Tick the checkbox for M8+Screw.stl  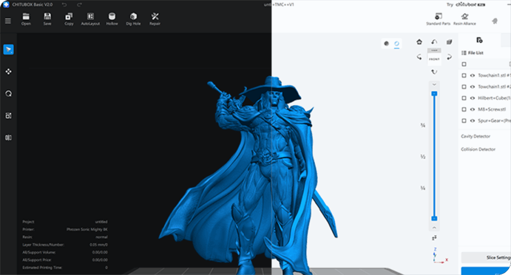pos(464,109)
